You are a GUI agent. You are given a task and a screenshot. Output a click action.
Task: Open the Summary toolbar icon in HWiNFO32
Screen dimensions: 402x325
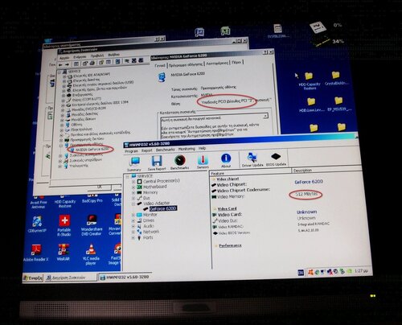(x=134, y=163)
